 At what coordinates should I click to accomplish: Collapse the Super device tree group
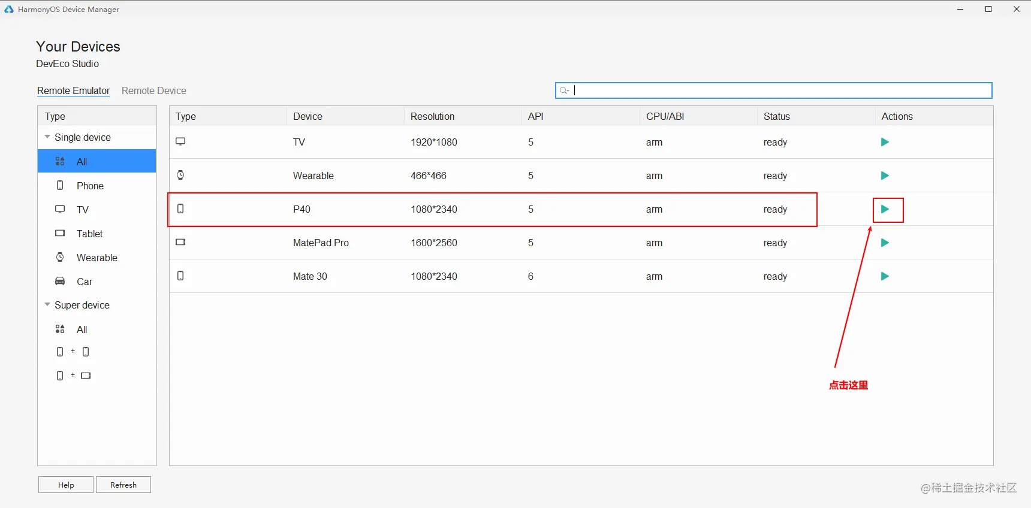(x=47, y=305)
